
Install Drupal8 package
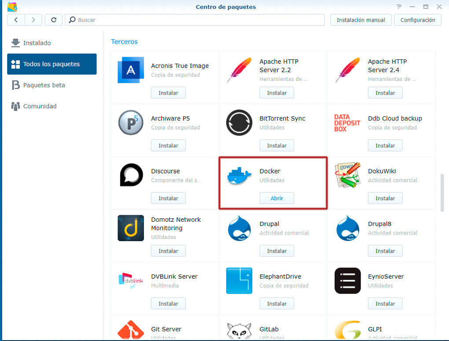385,251
